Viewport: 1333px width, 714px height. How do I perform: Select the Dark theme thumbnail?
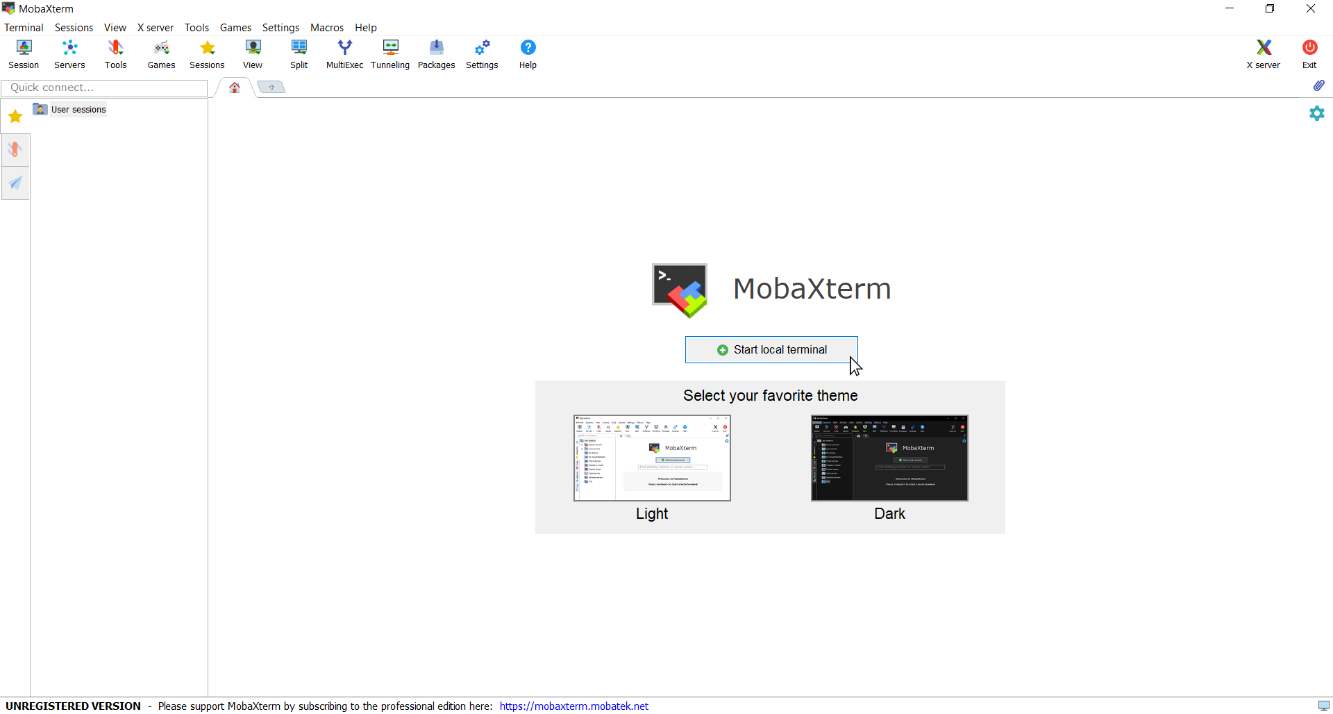click(x=889, y=458)
